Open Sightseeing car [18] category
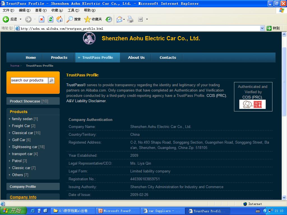The image size is (287, 215). click(28, 147)
